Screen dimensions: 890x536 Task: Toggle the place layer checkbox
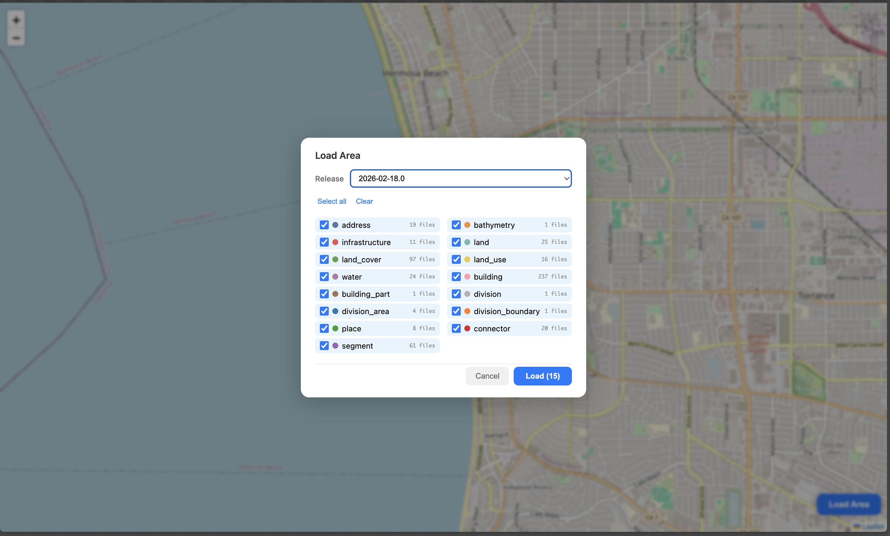pos(324,328)
